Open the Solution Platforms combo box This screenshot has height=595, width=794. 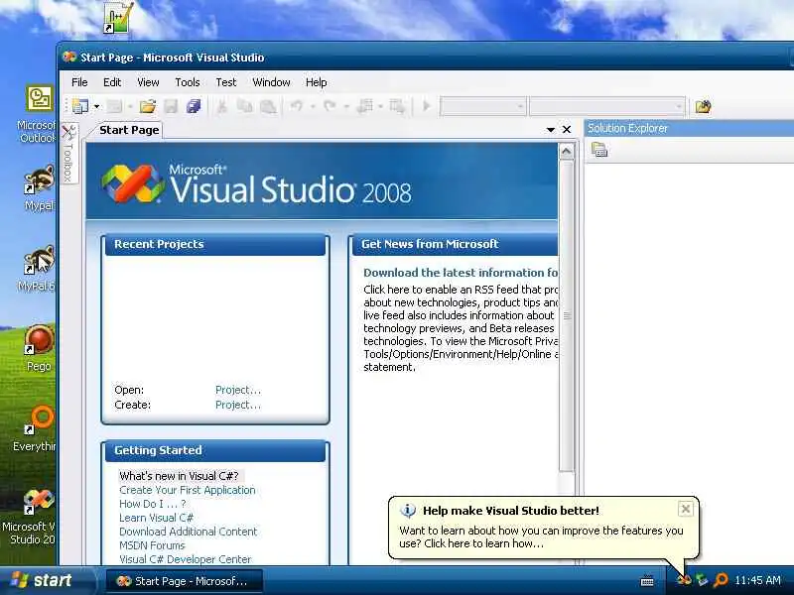point(606,107)
